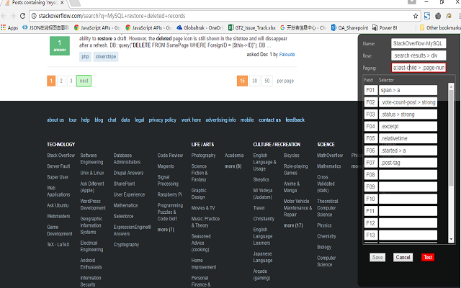Select 30 results per page
Image resolution: width=461 pixels, height=288 pixels.
[x=254, y=81]
